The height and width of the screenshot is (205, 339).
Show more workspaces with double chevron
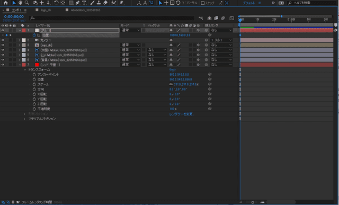(x=273, y=3)
